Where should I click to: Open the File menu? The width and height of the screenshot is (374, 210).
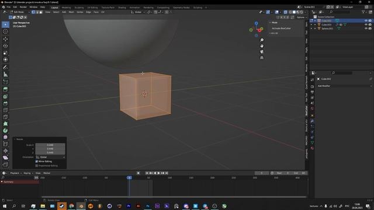coord(9,7)
